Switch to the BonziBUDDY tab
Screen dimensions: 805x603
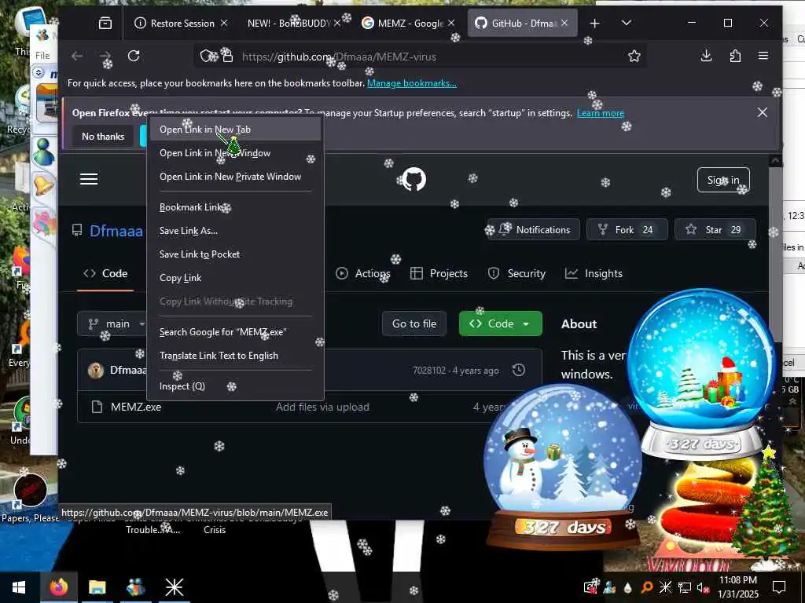coord(289,23)
